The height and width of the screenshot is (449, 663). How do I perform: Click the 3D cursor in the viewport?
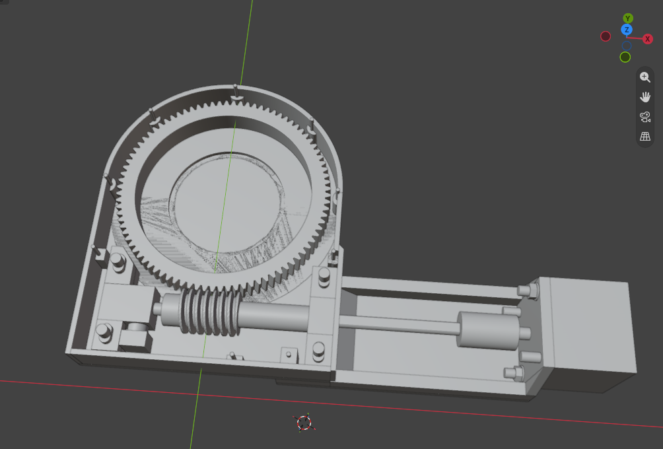tap(304, 423)
